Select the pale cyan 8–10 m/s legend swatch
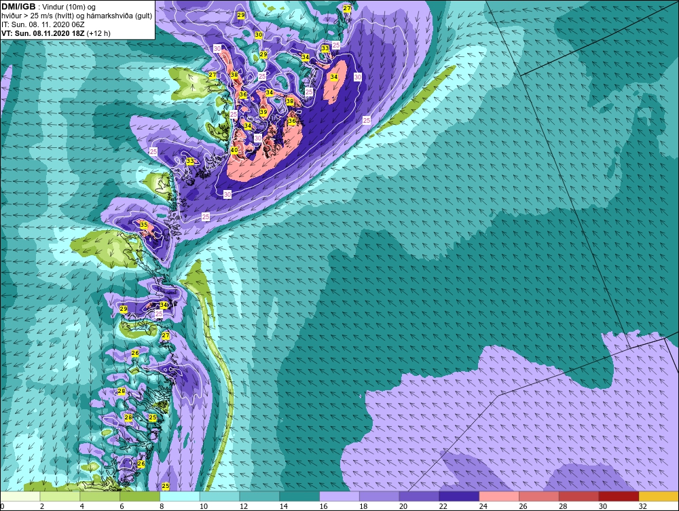This screenshot has width=679, height=511. click(x=180, y=496)
